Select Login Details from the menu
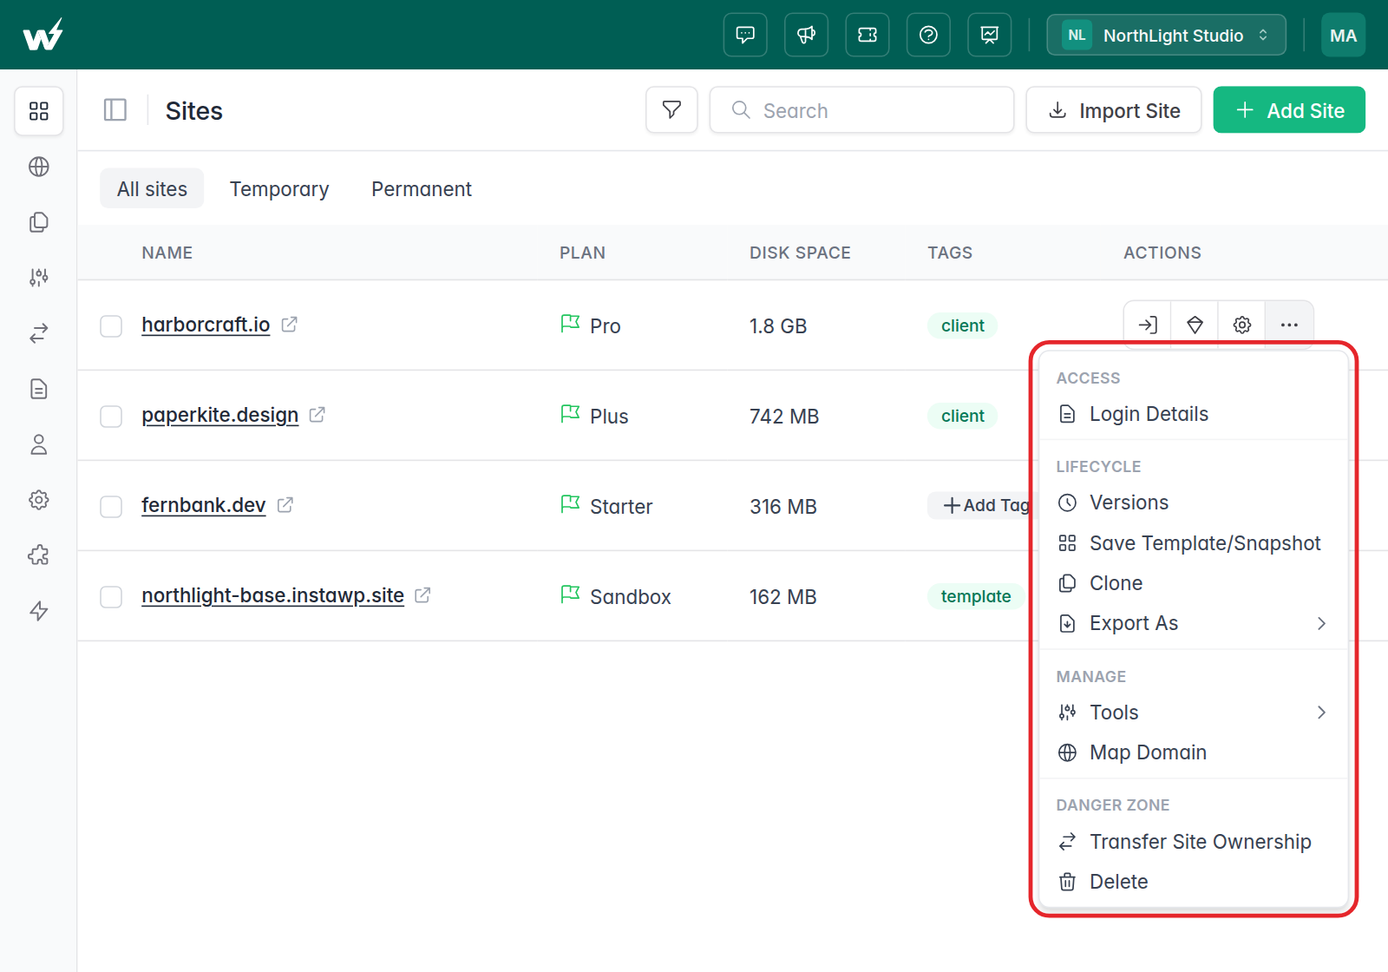This screenshot has height=972, width=1388. coord(1193,414)
